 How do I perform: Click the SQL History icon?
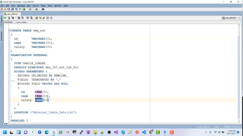point(47,18)
